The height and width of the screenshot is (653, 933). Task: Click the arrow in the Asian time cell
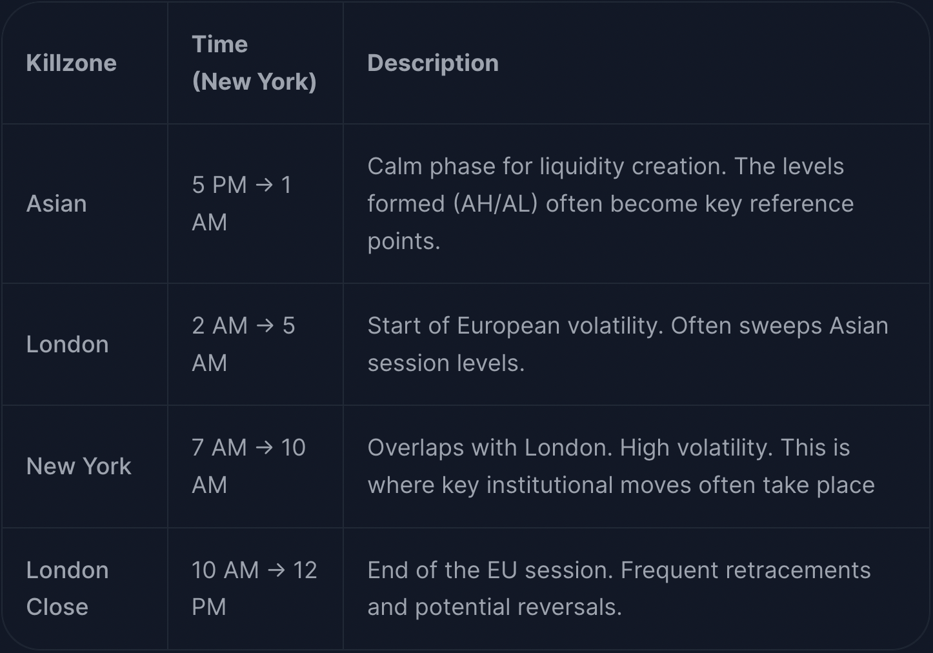265,186
